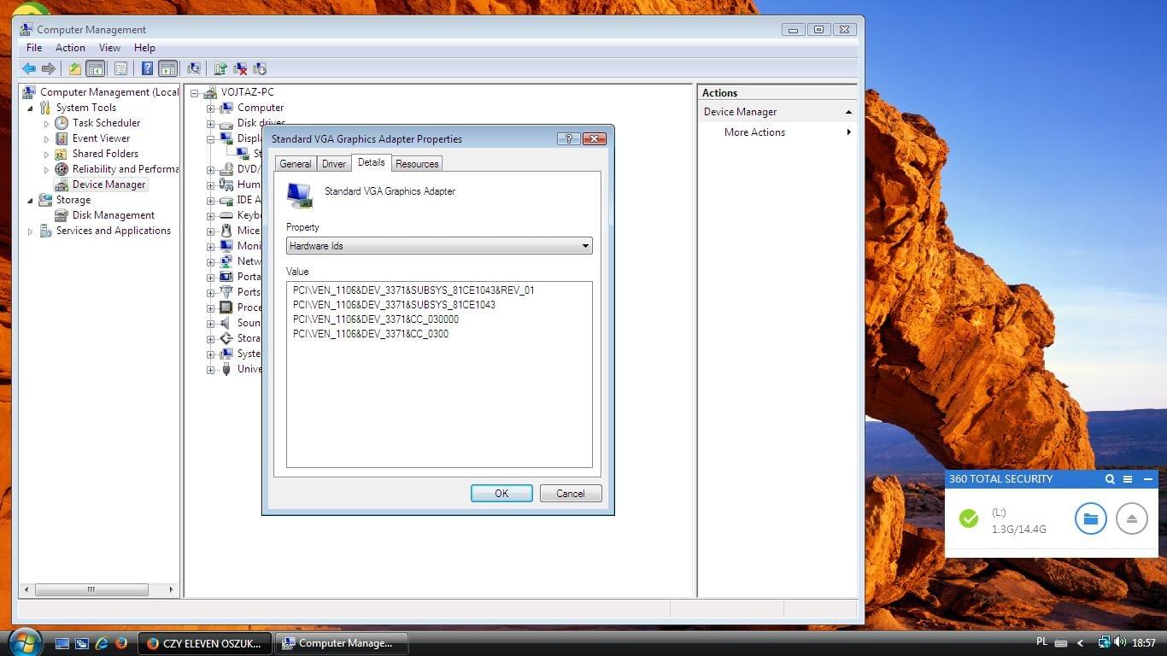The image size is (1167, 656).
Task: Click Scan for hardware changes toolbar icon
Action: [x=194, y=69]
